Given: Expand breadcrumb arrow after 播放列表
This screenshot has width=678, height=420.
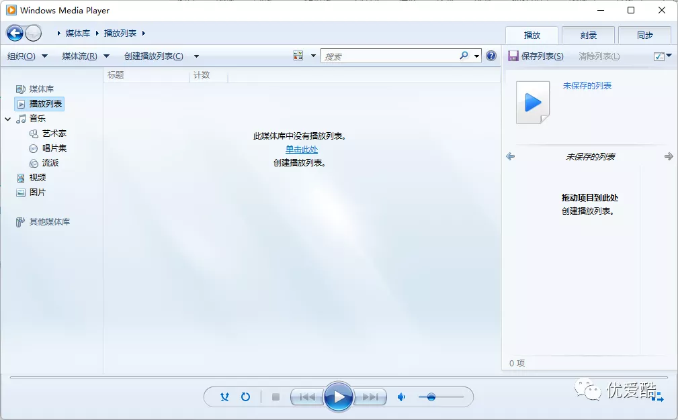Looking at the screenshot, I should (144, 34).
